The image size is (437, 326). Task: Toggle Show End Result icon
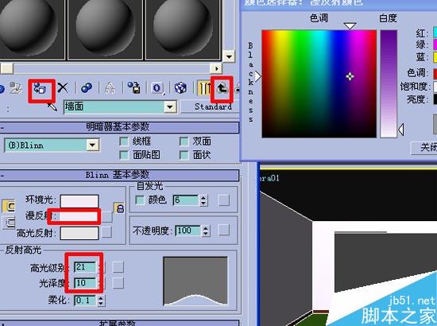pos(204,88)
